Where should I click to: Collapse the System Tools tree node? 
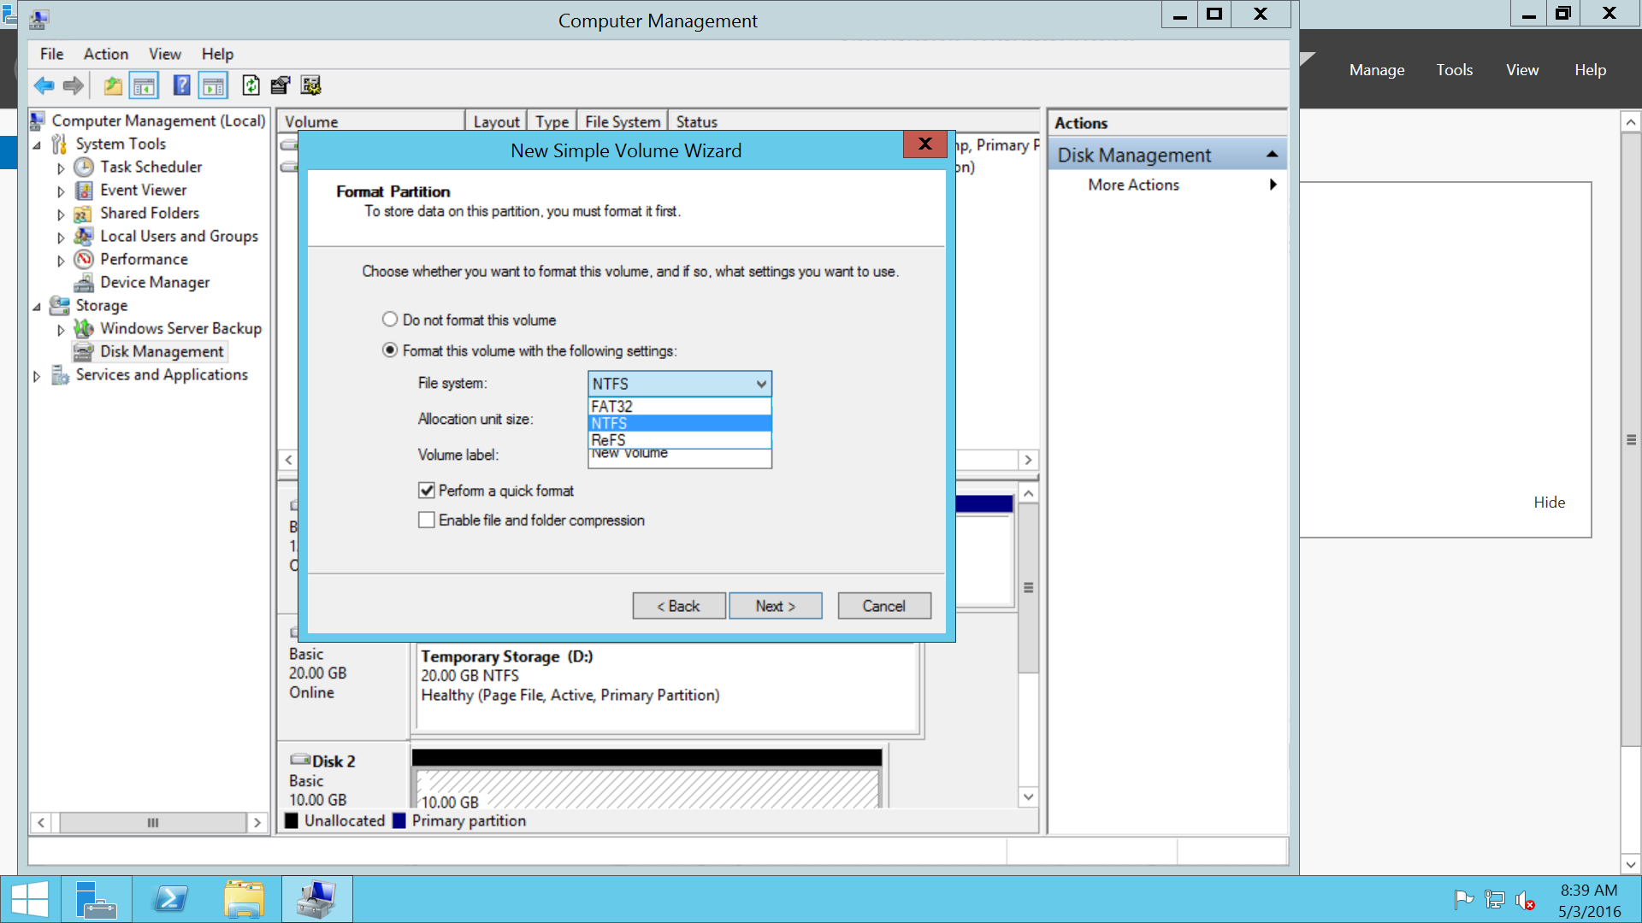pos(37,144)
